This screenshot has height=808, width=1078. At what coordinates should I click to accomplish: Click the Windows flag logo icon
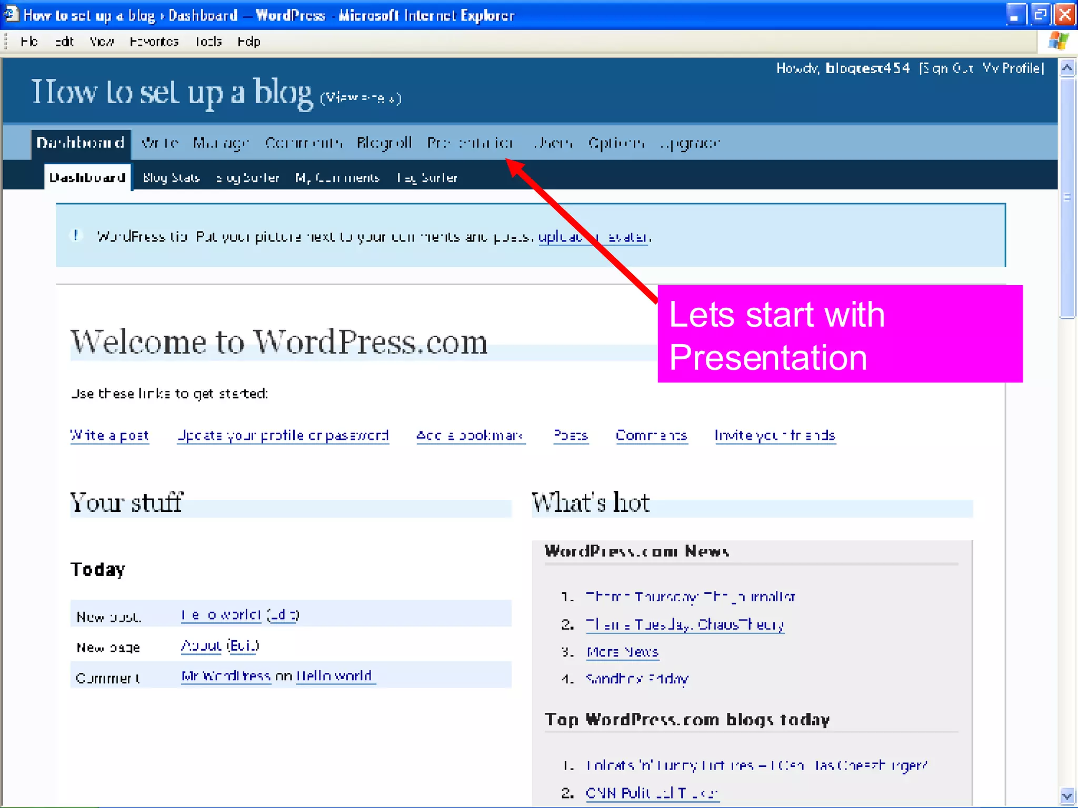(1057, 41)
